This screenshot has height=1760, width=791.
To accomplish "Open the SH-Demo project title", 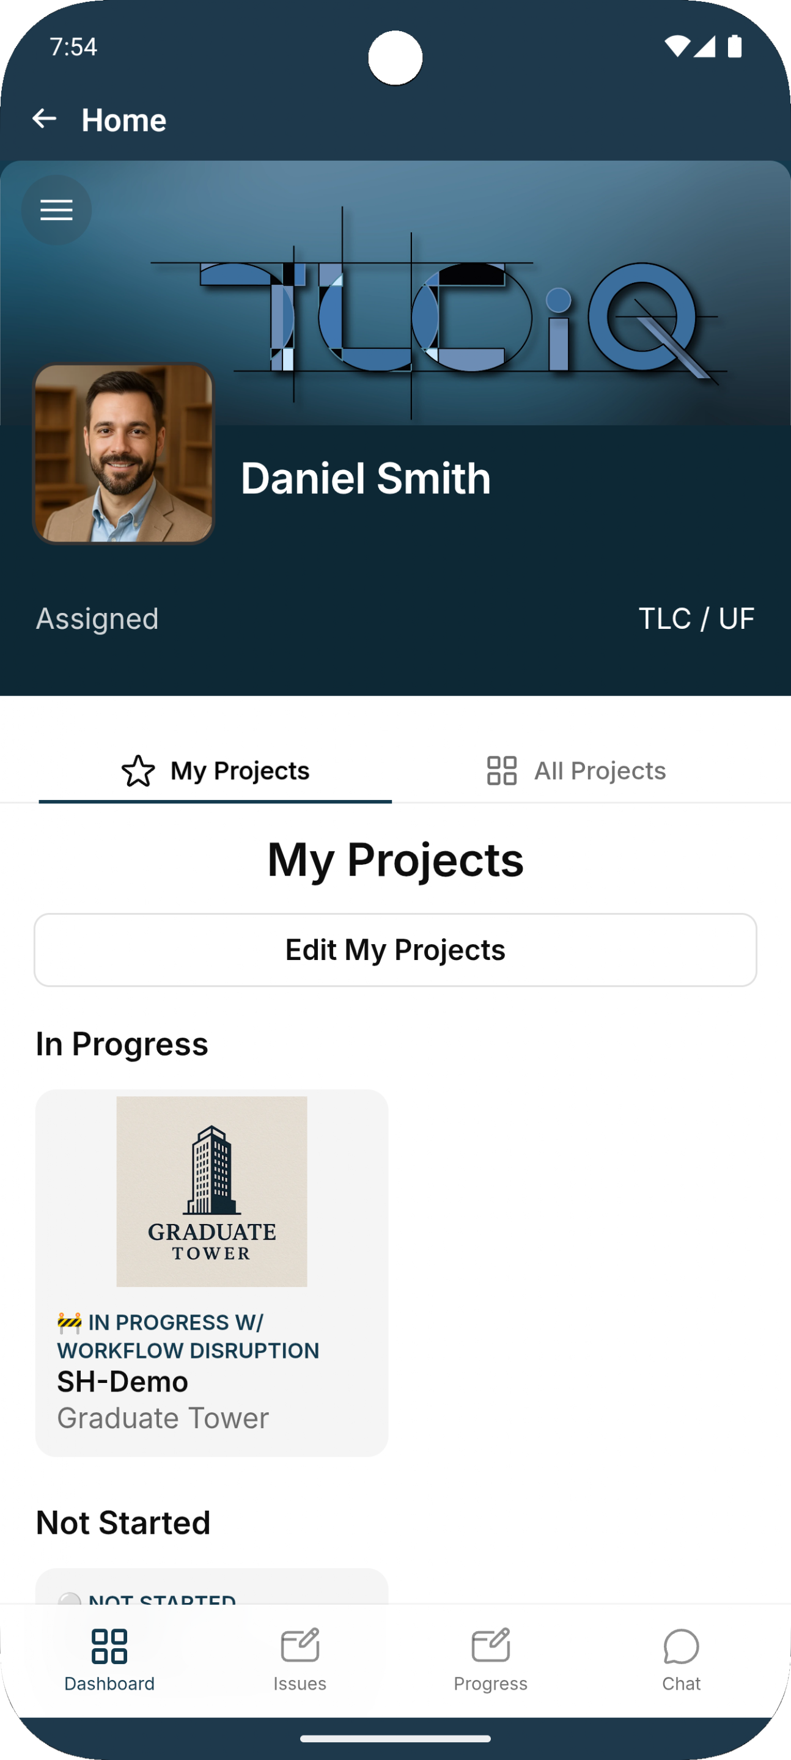I will [123, 1382].
